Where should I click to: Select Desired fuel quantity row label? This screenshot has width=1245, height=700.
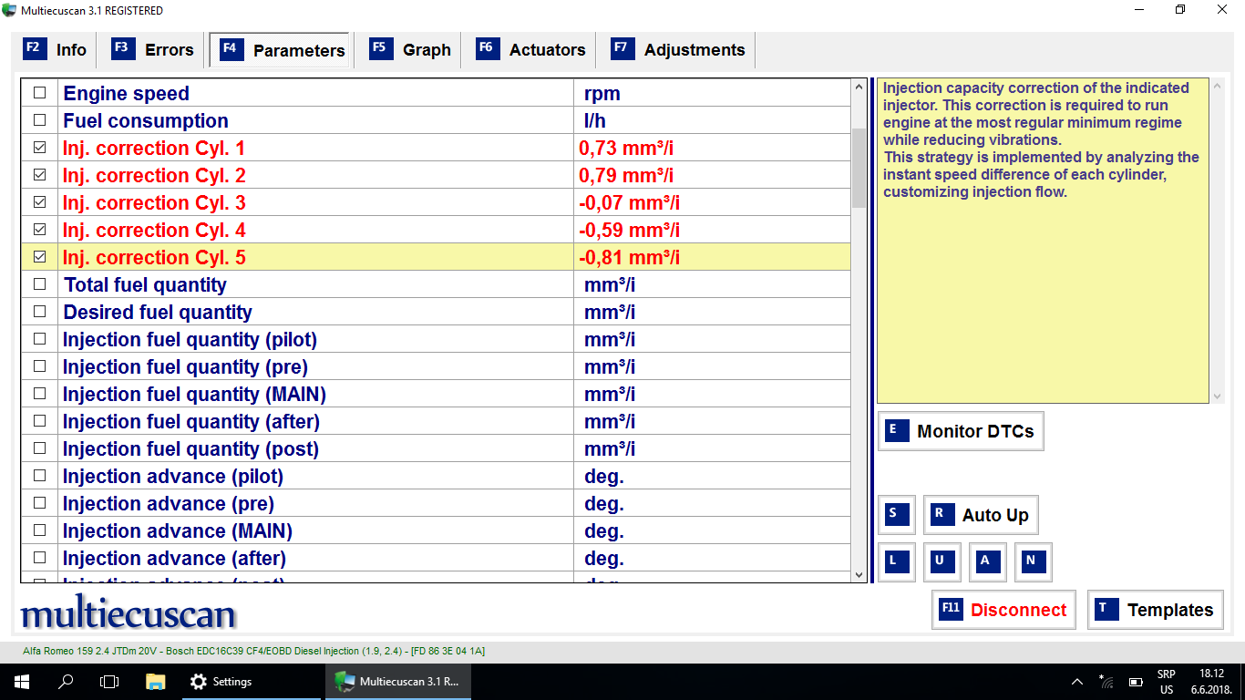tap(157, 312)
